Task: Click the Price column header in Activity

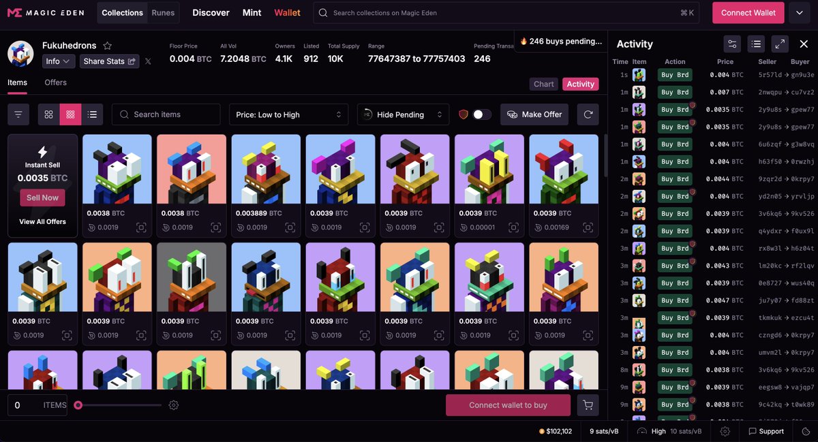Action: 725,61
